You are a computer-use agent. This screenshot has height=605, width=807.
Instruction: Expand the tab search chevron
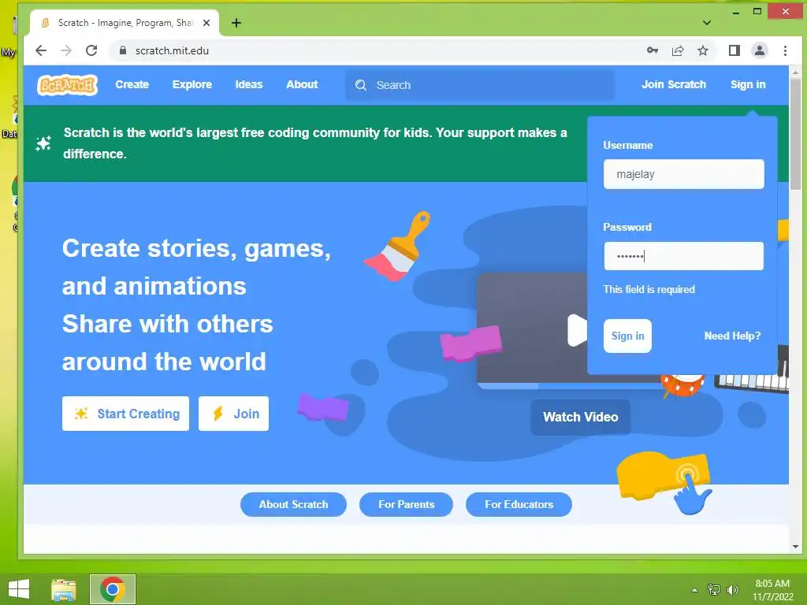point(707,23)
